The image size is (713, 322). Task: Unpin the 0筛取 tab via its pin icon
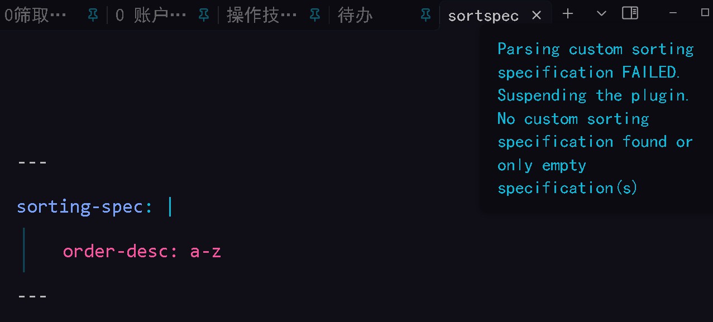tap(93, 15)
